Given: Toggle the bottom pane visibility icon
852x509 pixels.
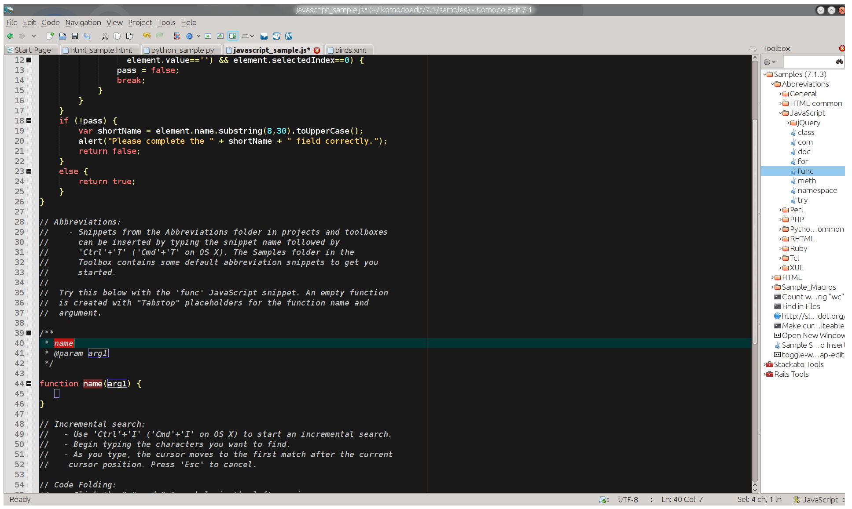Looking at the screenshot, I should coord(220,36).
